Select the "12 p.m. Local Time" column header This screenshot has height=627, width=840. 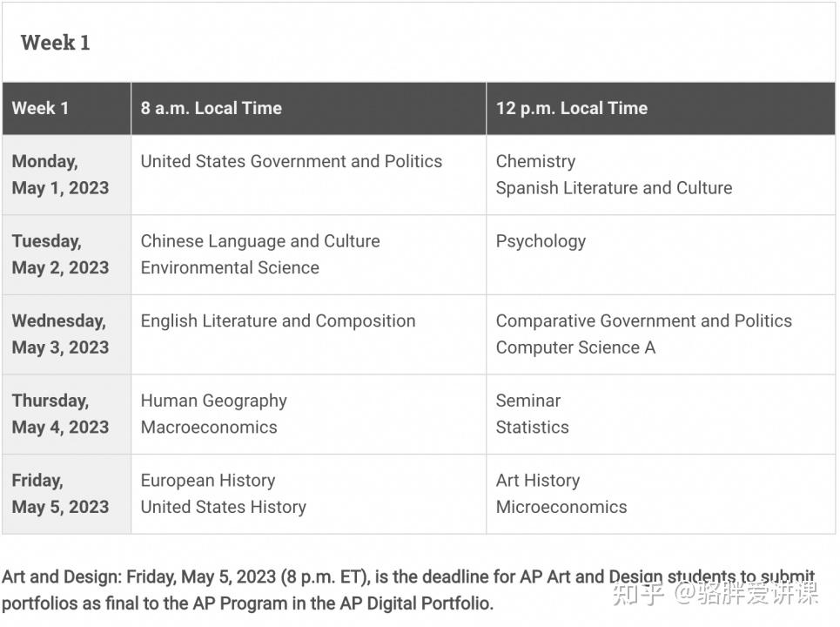[572, 109]
